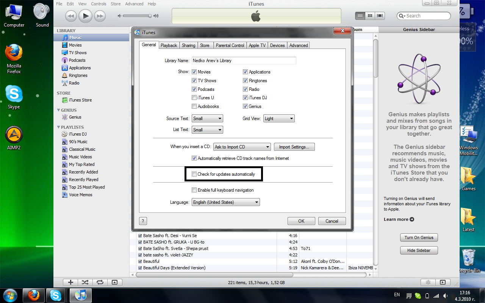Select the Voice Memos playlist
Viewport: 485px width, 303px height.
click(x=80, y=195)
